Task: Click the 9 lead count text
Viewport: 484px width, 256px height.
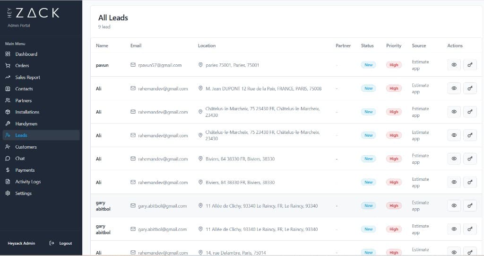Action: (x=104, y=27)
